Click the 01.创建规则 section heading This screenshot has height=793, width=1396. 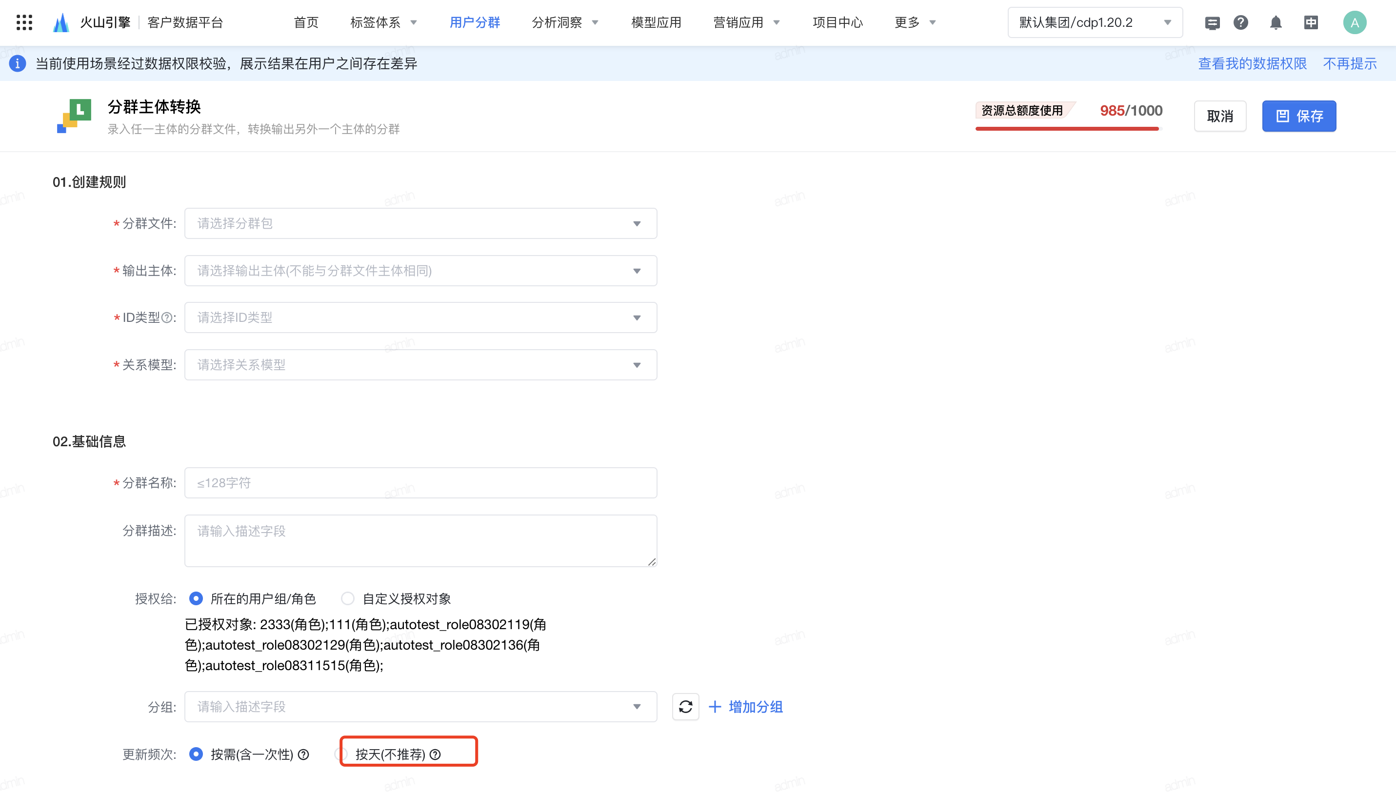pos(89,182)
